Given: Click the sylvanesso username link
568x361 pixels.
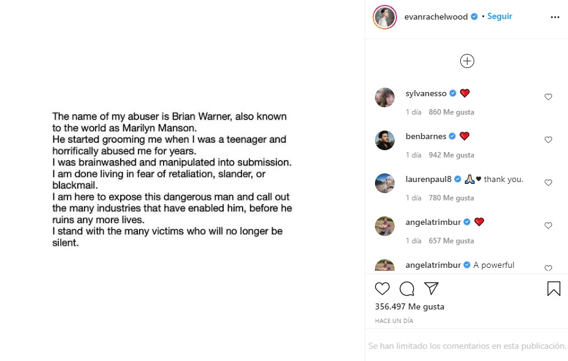Looking at the screenshot, I should pyautogui.click(x=426, y=94).
